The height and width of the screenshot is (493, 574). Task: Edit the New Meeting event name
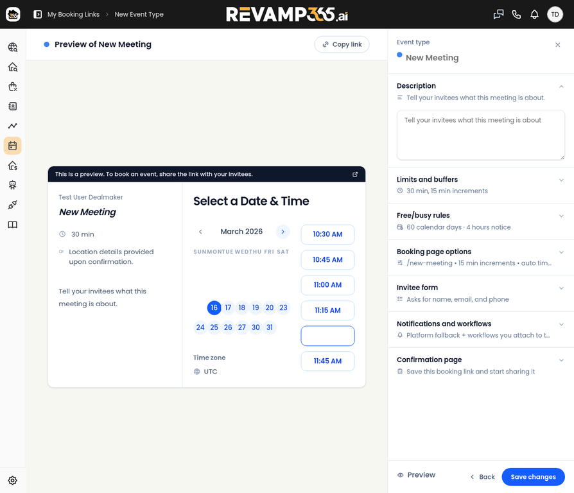coord(432,58)
